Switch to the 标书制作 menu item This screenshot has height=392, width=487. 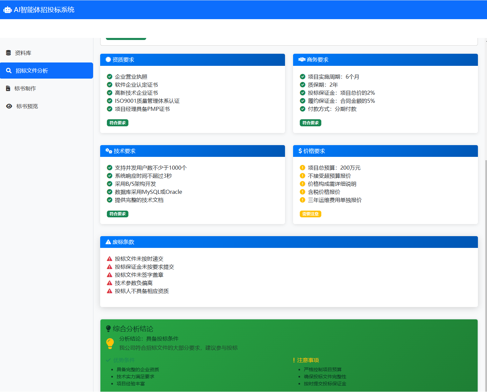[x=25, y=89]
